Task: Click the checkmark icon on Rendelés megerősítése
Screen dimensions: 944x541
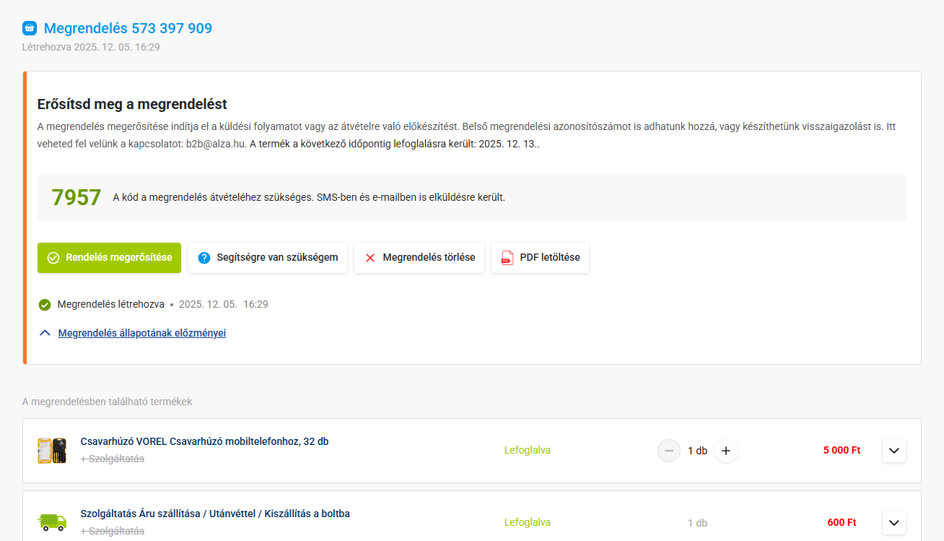Action: coord(53,258)
